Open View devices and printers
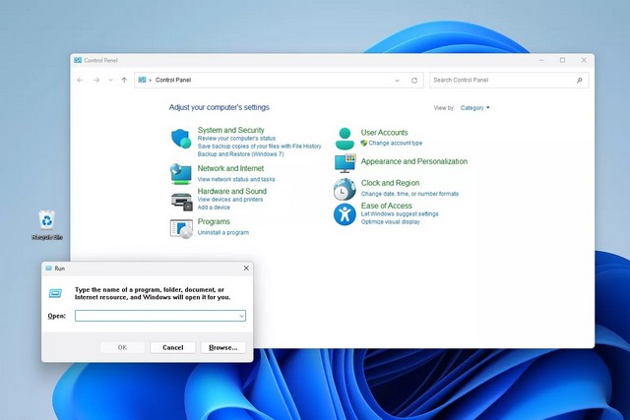 click(229, 200)
